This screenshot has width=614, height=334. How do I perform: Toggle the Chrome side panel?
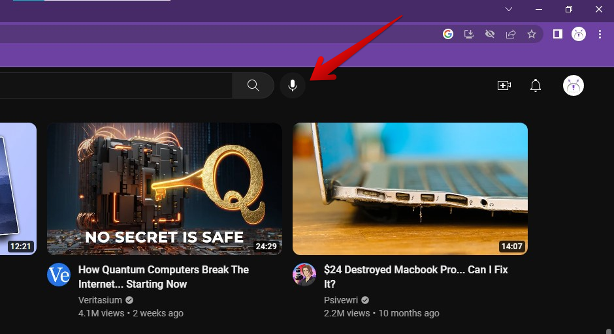coord(558,34)
